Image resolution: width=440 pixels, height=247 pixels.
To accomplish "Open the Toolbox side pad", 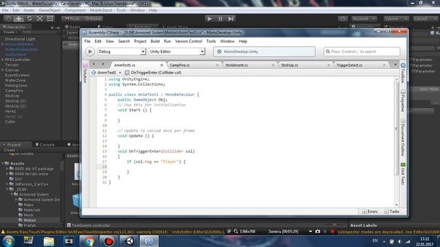I will pos(403,73).
